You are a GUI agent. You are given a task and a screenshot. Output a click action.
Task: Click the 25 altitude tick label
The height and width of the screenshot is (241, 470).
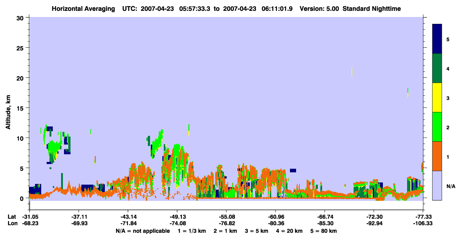click(21, 48)
